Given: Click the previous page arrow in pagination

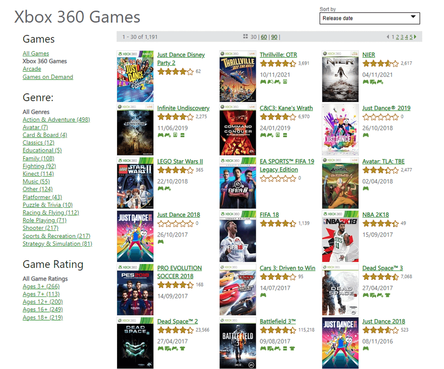Looking at the screenshot, I should click(388, 37).
